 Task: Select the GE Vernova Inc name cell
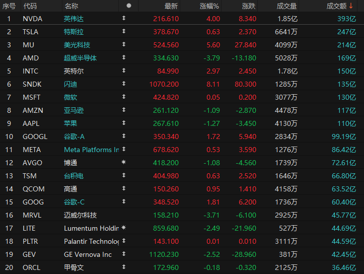click(x=88, y=254)
